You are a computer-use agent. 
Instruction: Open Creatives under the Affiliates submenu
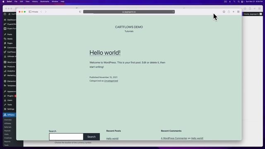8,138
